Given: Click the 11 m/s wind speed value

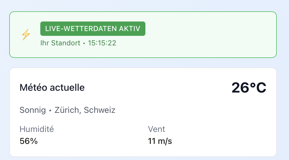Looking at the screenshot, I should 160,141.
